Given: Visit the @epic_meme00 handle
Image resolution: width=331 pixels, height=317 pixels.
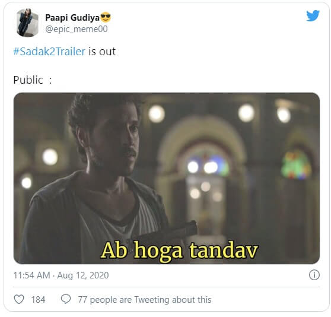Looking at the screenshot, I should [x=77, y=29].
